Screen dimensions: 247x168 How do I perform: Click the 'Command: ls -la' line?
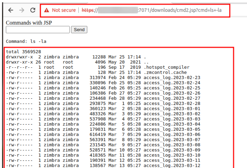(26, 42)
